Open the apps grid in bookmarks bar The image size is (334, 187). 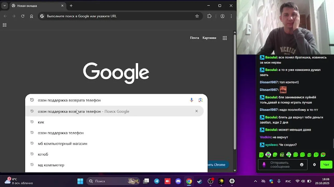coord(4,25)
